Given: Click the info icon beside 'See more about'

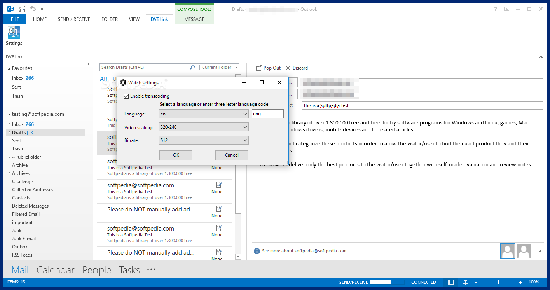Looking at the screenshot, I should [257, 251].
